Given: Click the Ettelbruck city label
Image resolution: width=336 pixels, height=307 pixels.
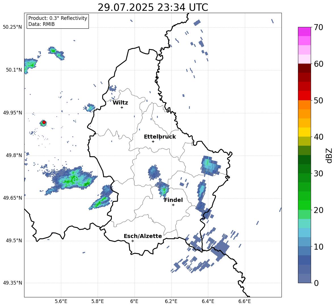Looking at the screenshot, I should click(160, 137).
